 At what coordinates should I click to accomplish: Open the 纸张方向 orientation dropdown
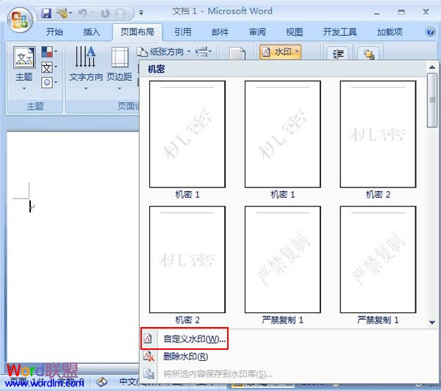click(164, 51)
